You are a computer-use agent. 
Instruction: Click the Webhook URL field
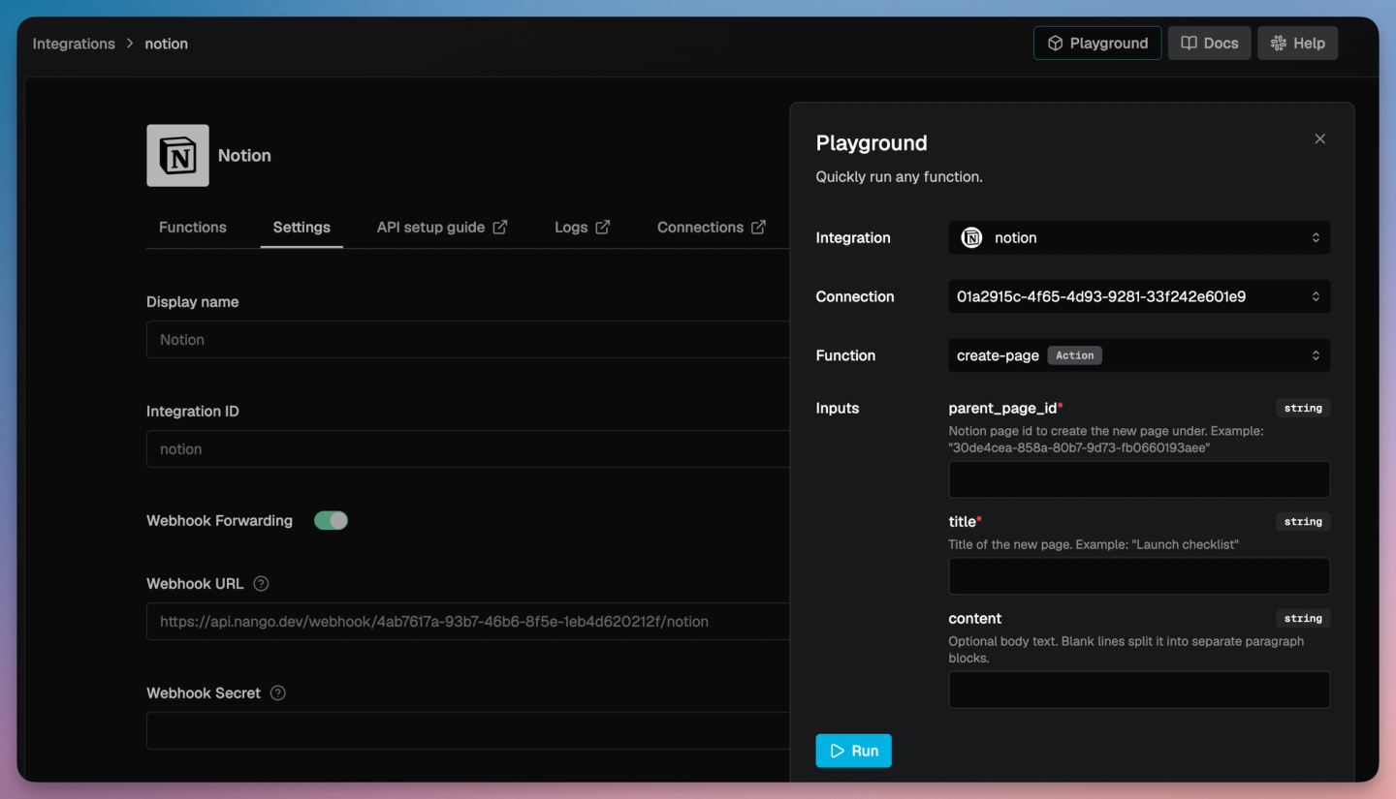tap(468, 622)
